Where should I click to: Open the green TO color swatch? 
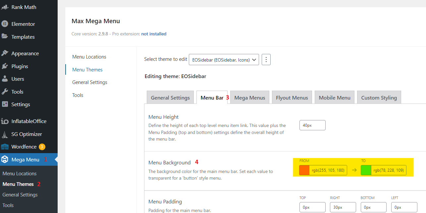pyautogui.click(x=366, y=170)
